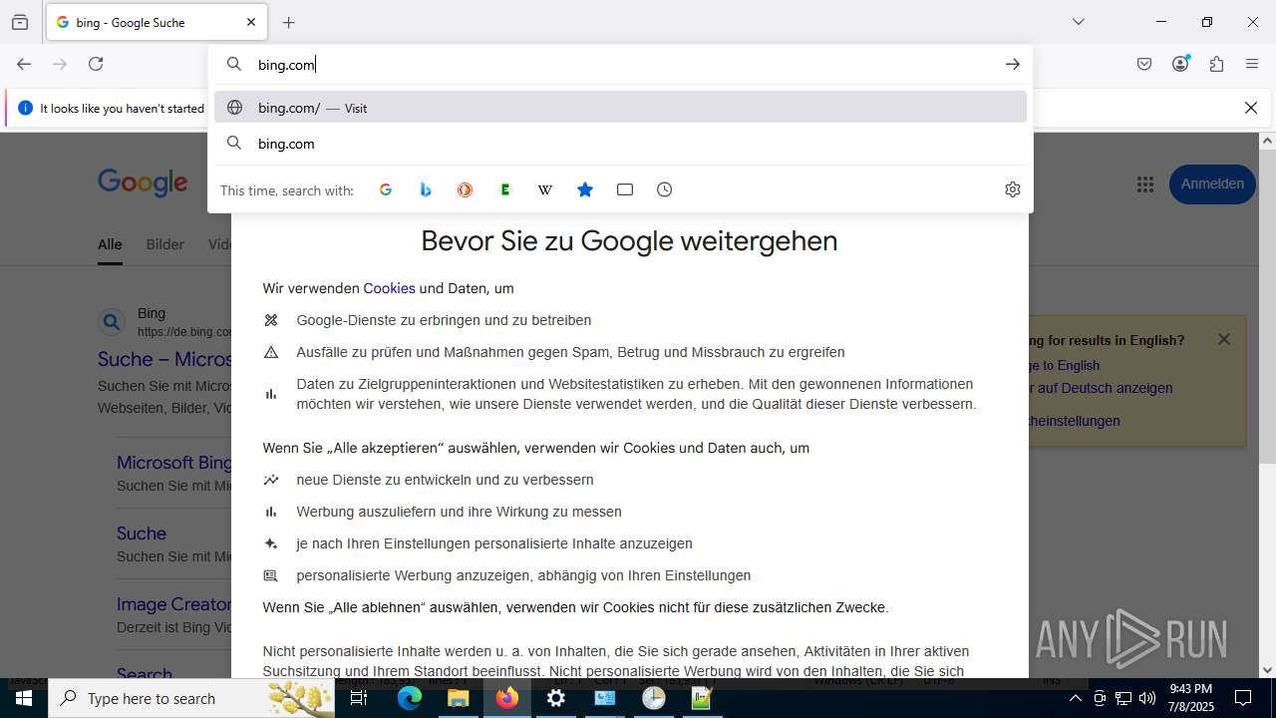1276x718 pixels.
Task: Dismiss the notification bar
Action: 1251,108
